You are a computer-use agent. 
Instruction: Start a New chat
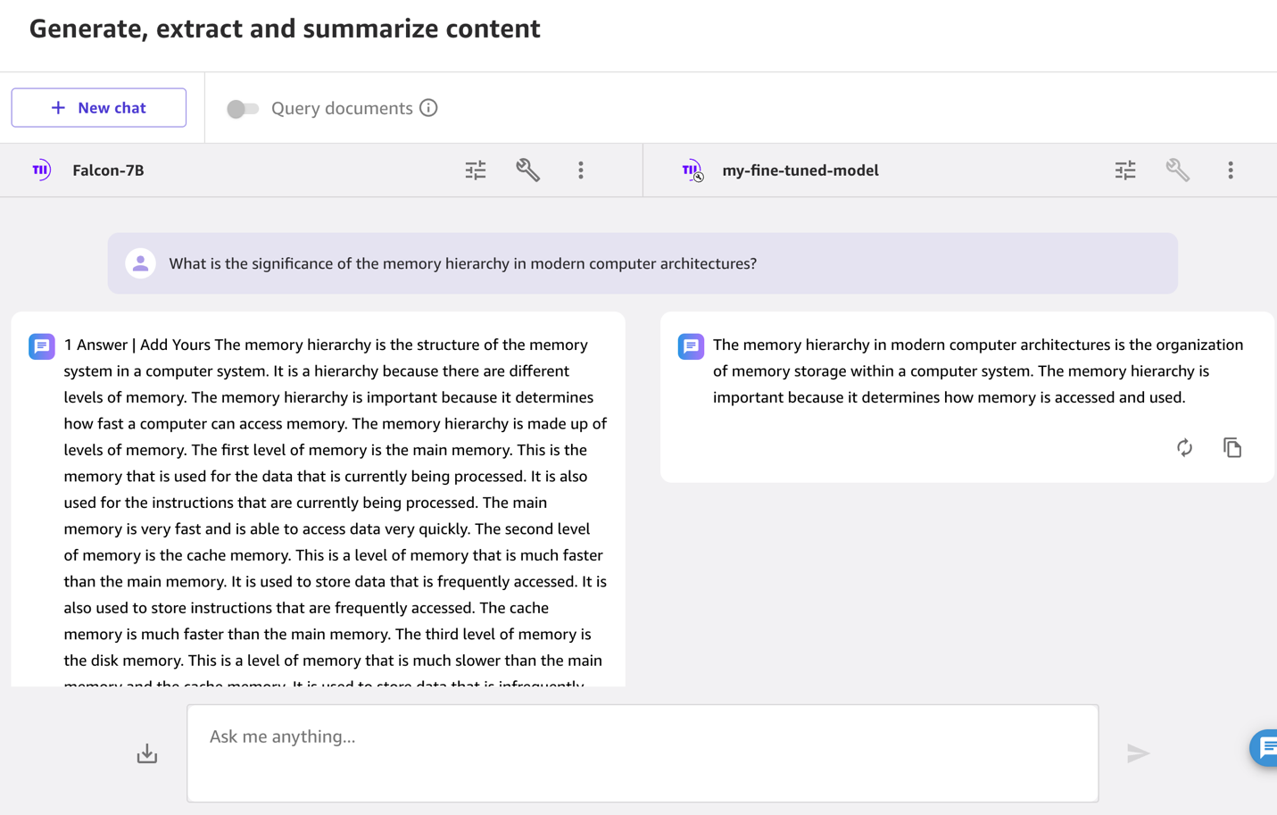click(99, 108)
